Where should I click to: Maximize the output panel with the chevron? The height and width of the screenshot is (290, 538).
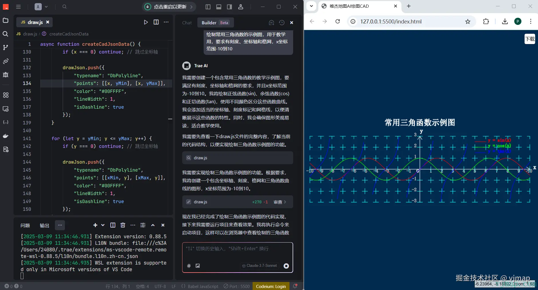coord(153,225)
